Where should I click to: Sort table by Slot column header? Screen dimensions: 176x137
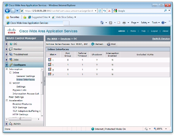(x=53, y=55)
